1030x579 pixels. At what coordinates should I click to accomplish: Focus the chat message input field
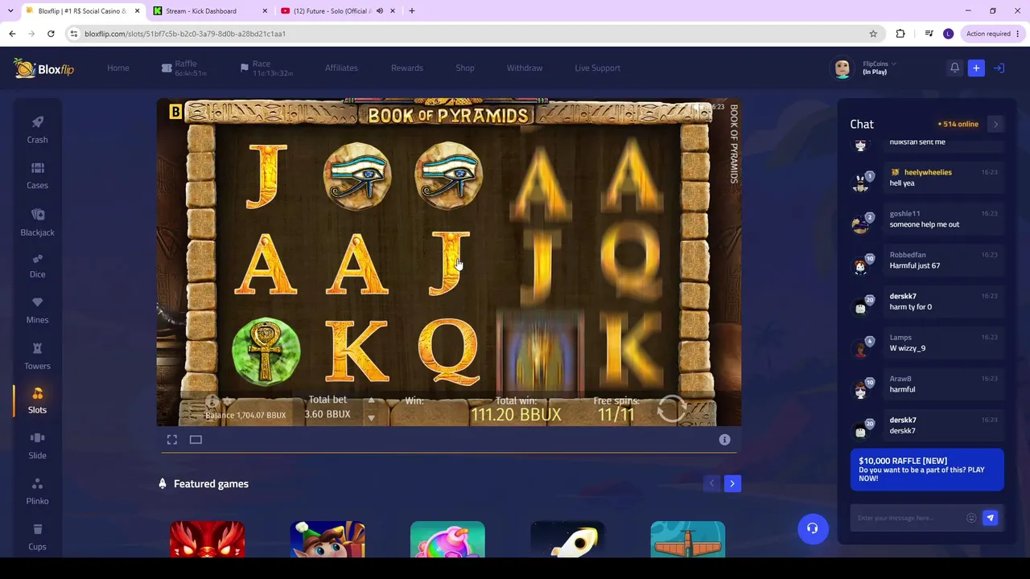click(x=909, y=518)
